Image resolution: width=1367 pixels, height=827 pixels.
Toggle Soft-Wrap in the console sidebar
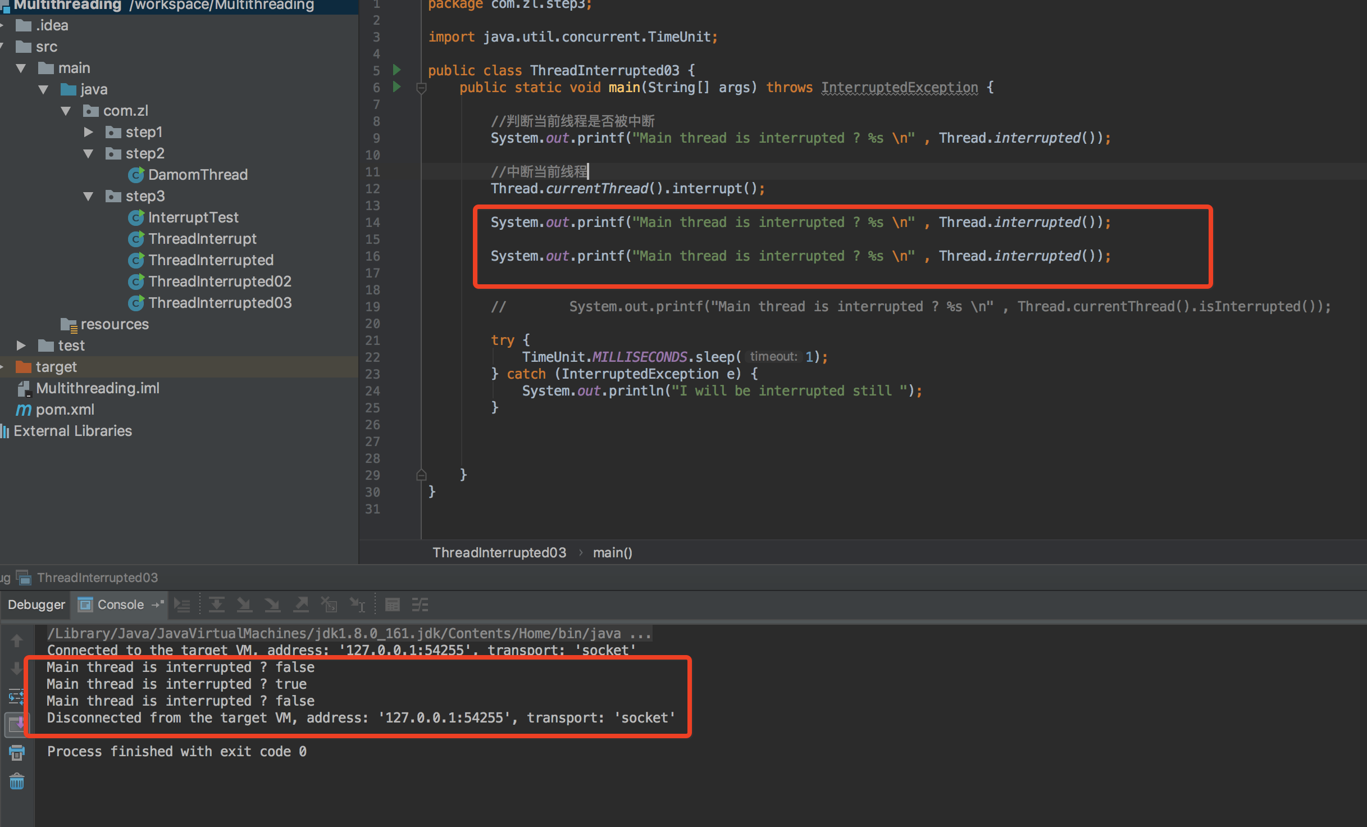click(16, 697)
